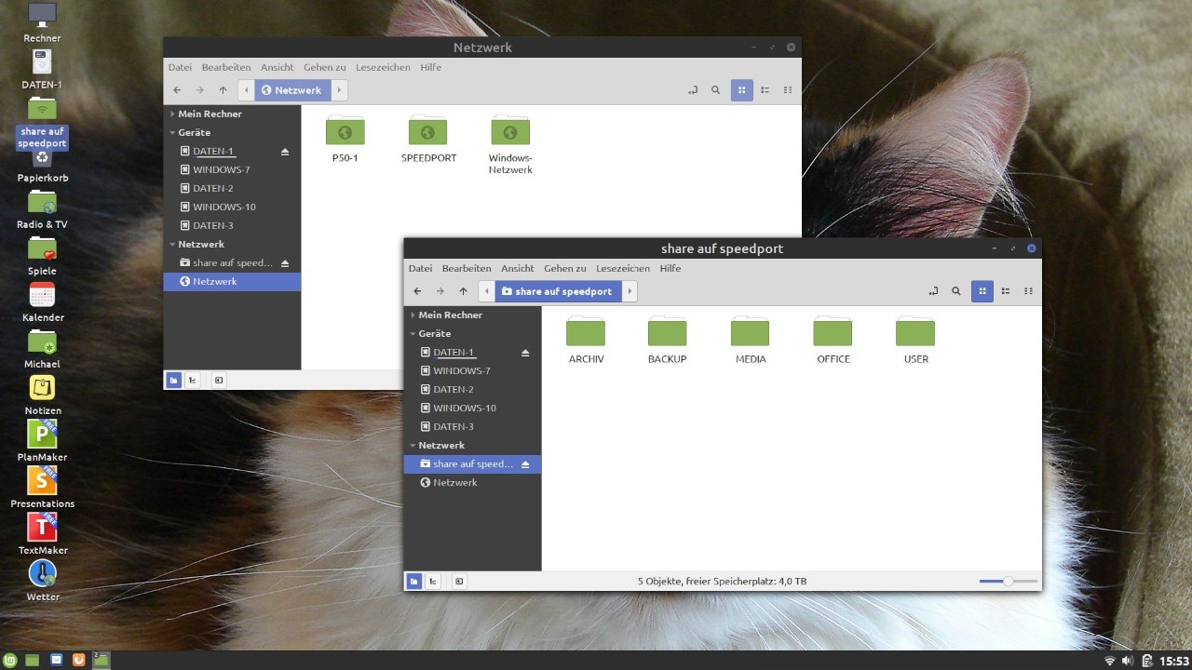Select WINDOWS-7 in Netzwerk window sidebar

(x=232, y=169)
